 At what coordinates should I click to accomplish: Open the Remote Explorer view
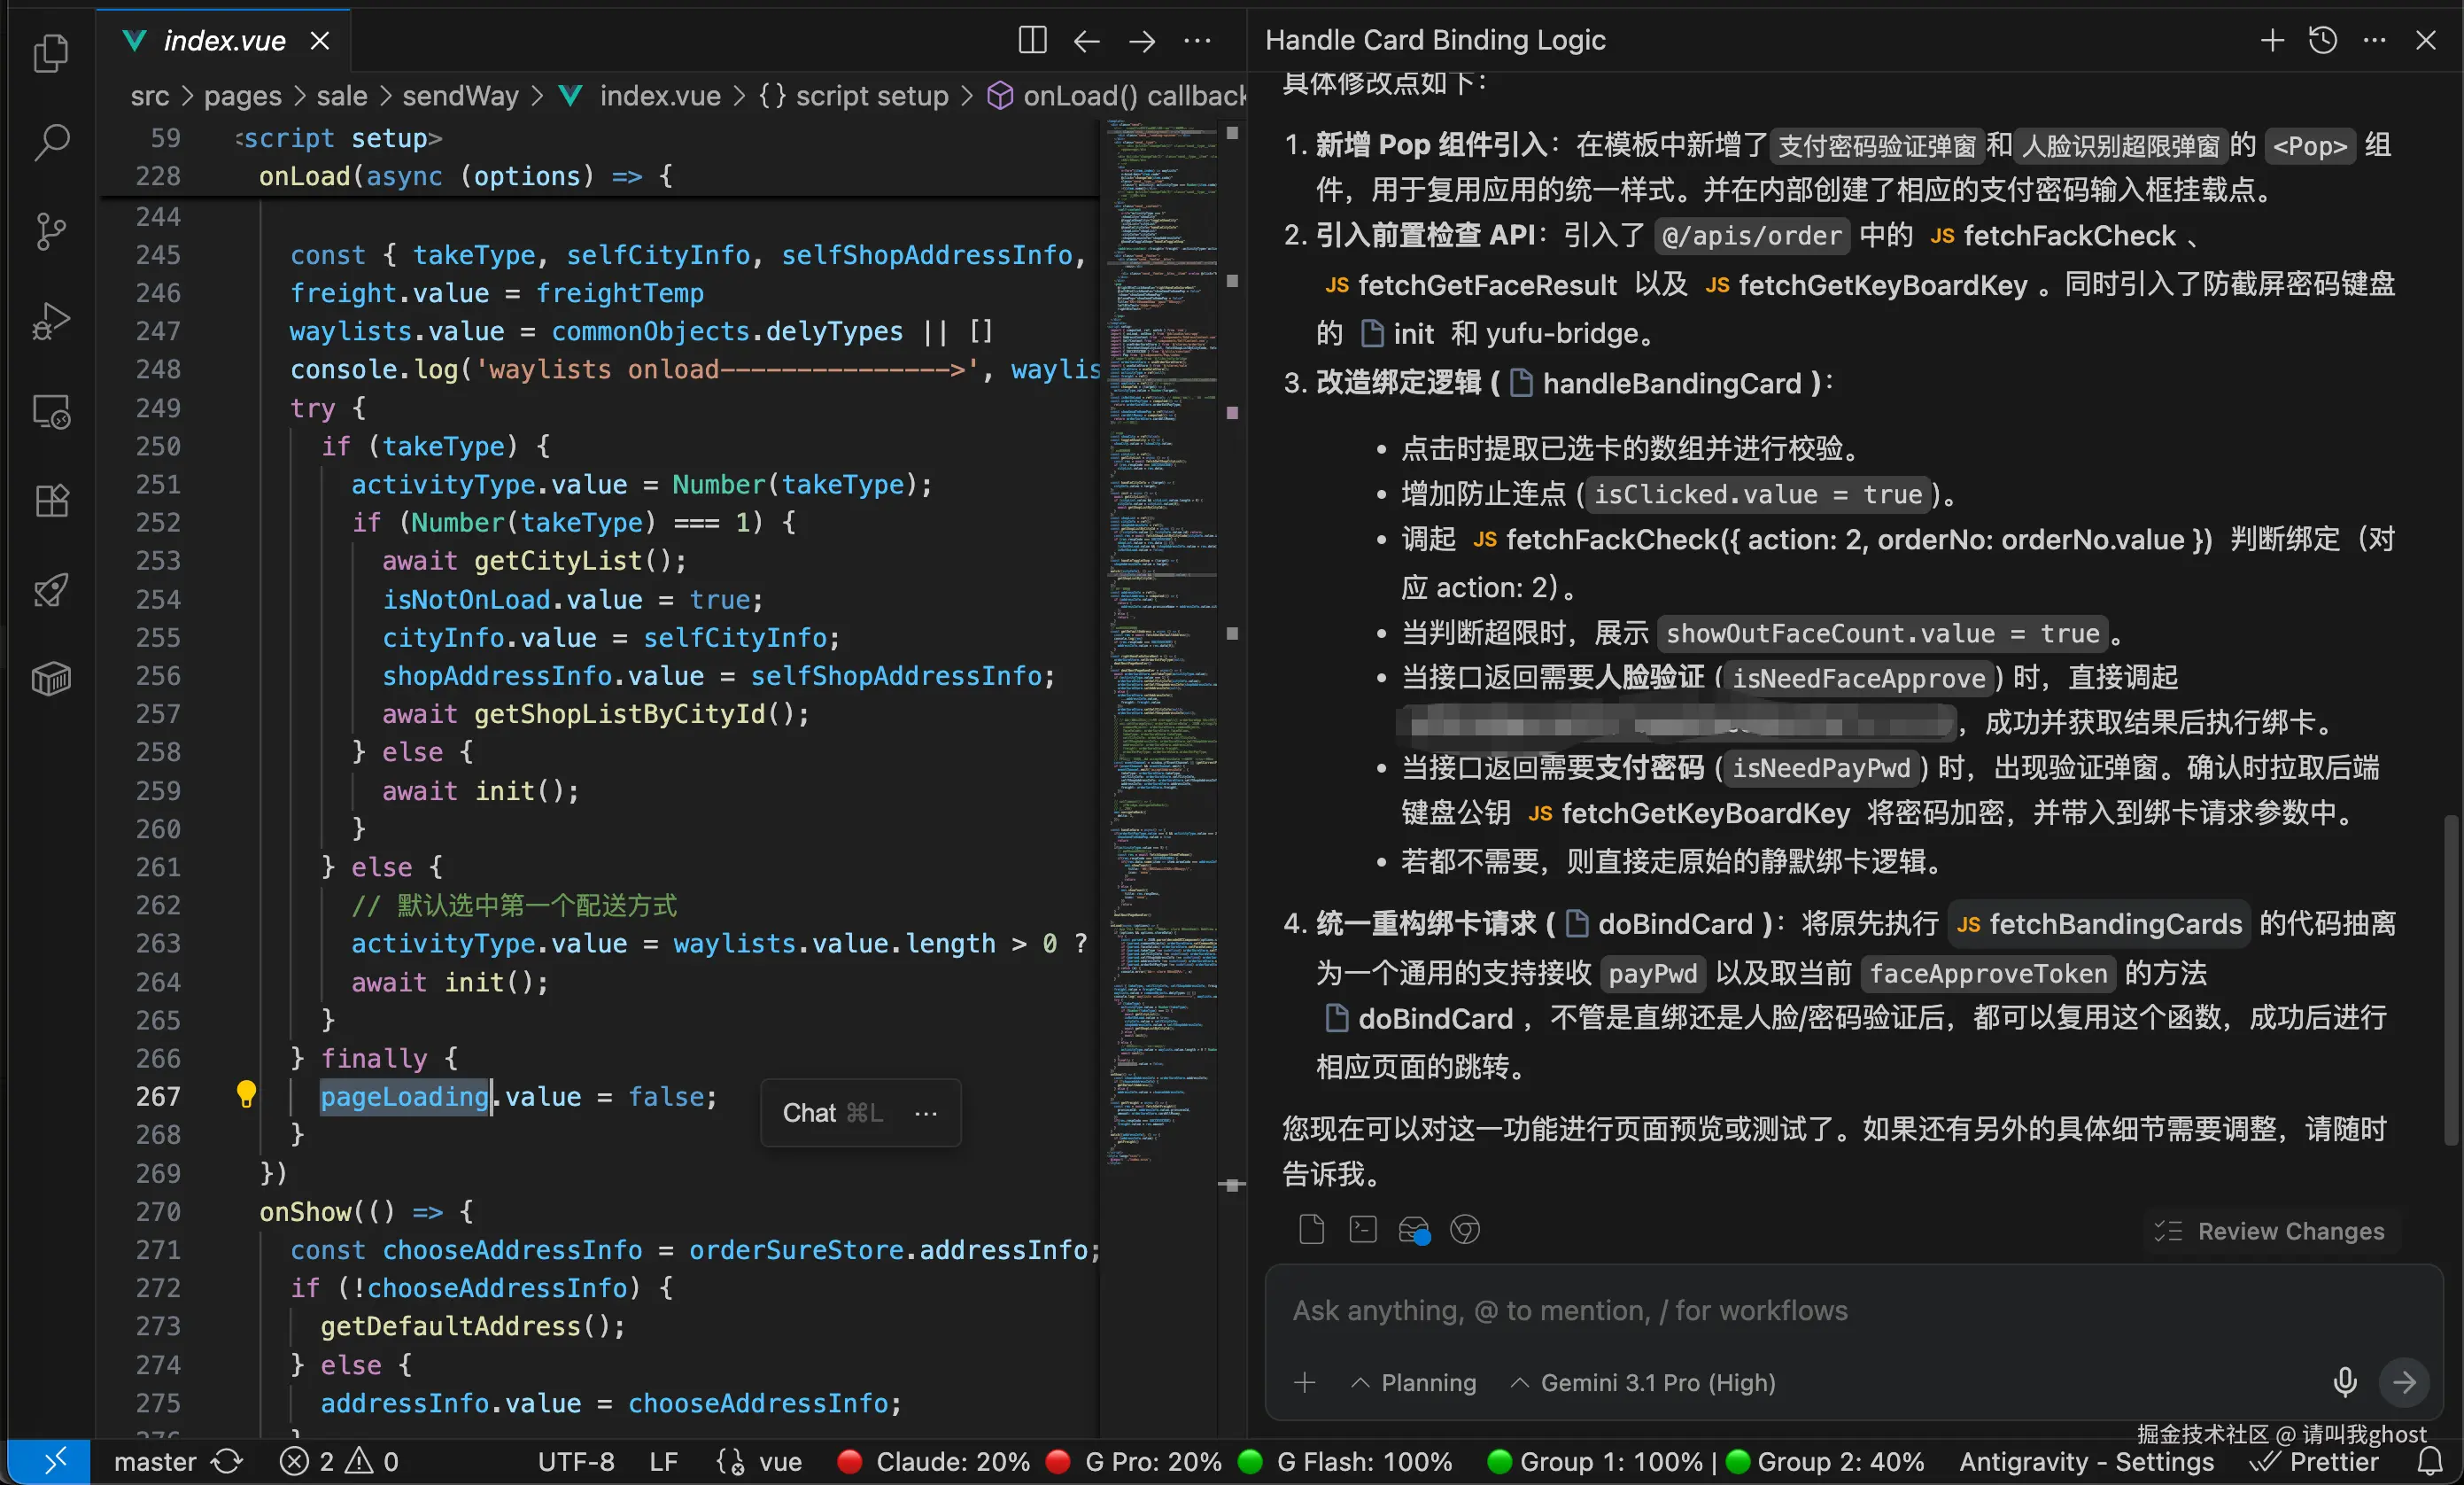click(52, 411)
